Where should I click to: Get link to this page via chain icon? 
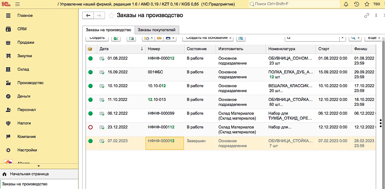tap(367, 16)
